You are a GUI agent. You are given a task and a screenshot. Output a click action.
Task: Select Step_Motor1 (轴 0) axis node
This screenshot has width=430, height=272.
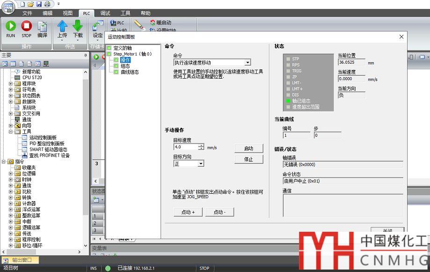point(132,54)
